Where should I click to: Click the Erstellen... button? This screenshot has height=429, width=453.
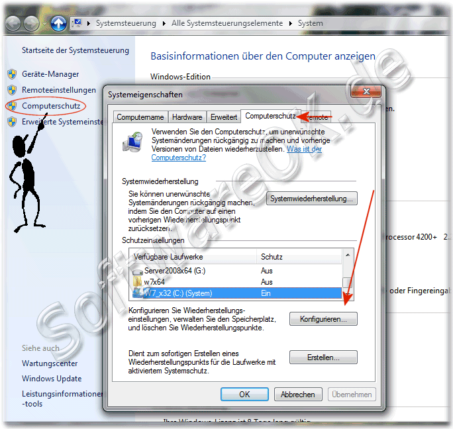click(323, 358)
